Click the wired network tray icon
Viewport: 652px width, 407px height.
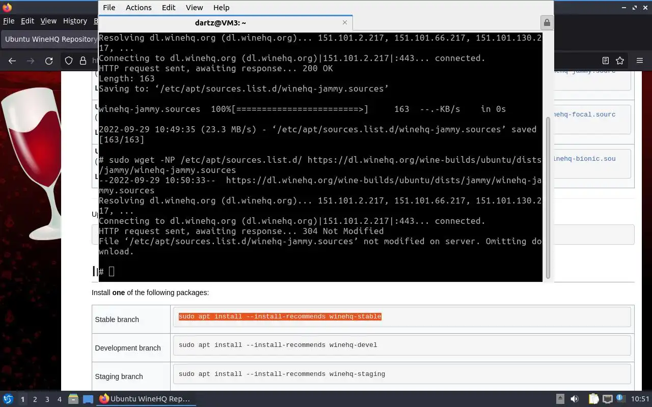click(x=607, y=399)
